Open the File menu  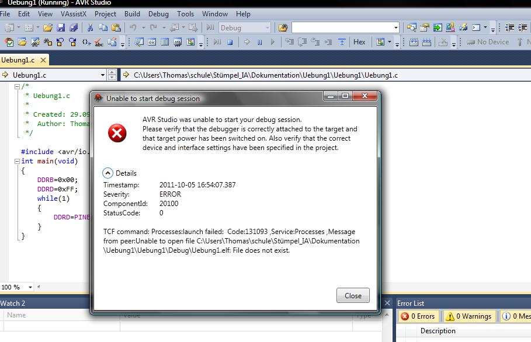pyautogui.click(x=5, y=14)
